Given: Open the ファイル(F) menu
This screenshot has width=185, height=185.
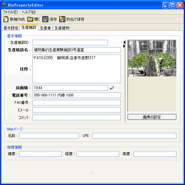Looking at the screenshot, I should click(x=10, y=12).
